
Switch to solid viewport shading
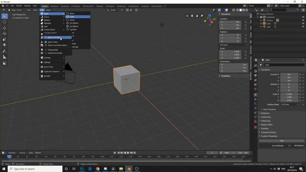[x=240, y=10]
